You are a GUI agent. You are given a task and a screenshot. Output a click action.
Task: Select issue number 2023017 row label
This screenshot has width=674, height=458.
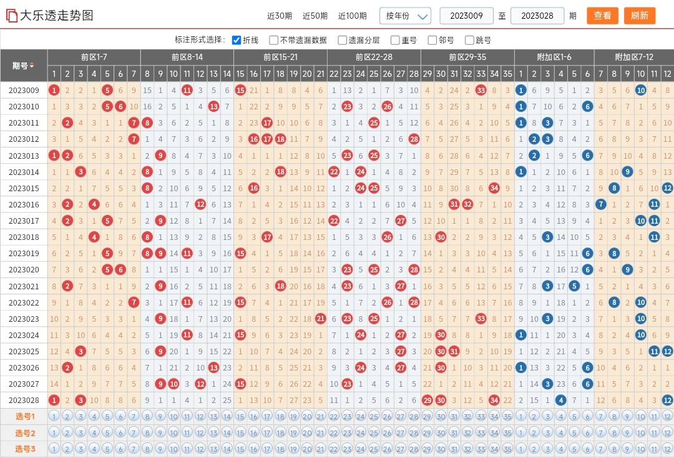pyautogui.click(x=24, y=221)
